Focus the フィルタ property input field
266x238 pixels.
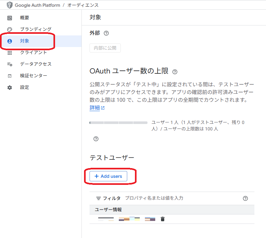pyautogui.click(x=180, y=198)
